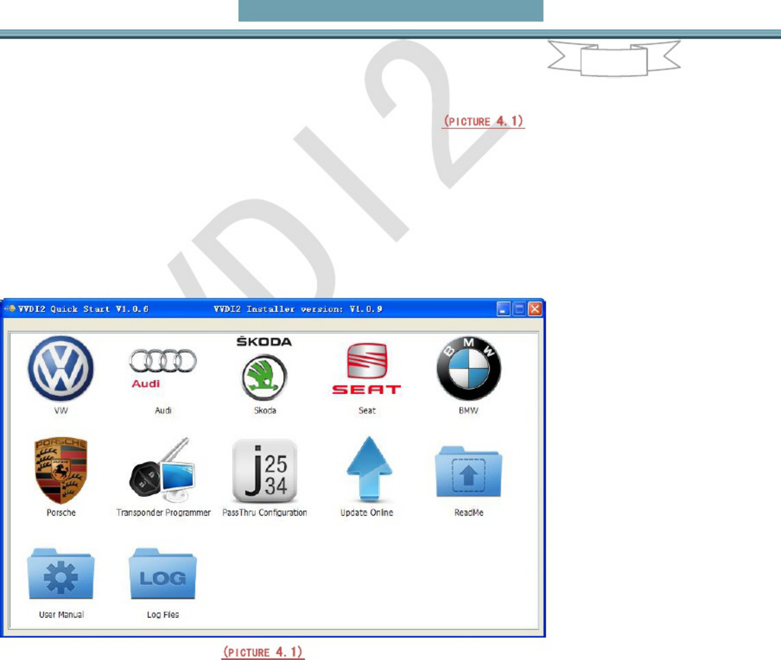The height and width of the screenshot is (660, 781).
Task: Open the Log Files folder icon
Action: point(163,574)
